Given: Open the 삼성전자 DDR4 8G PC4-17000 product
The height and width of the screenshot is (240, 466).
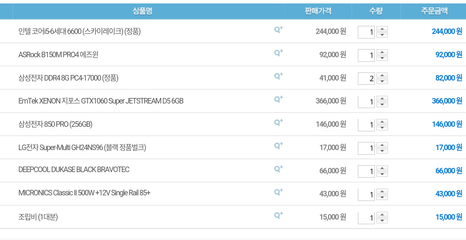Looking at the screenshot, I should pos(68,78).
